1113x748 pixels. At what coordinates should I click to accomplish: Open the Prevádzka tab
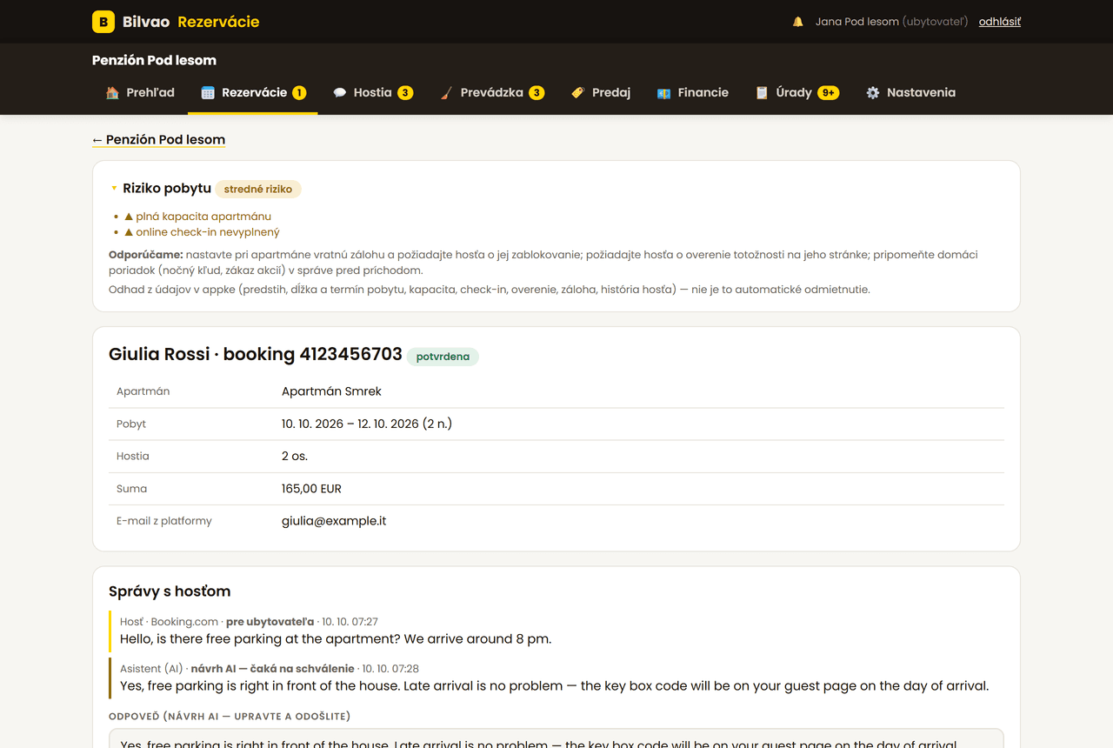coord(491,92)
